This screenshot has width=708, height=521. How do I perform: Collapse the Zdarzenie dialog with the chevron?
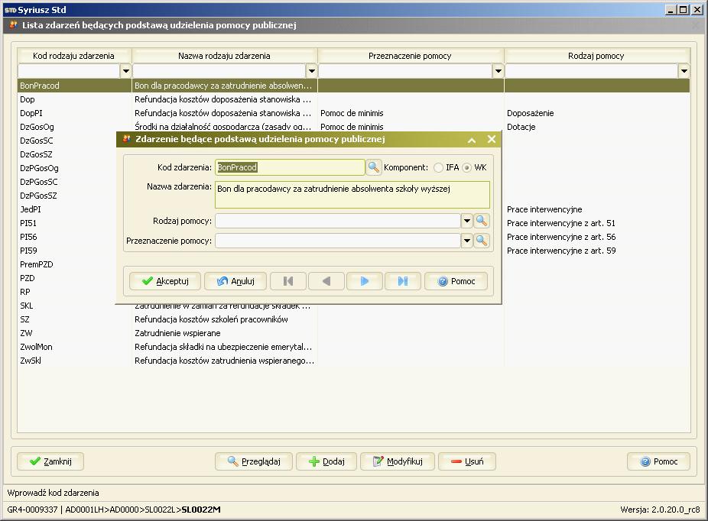click(x=472, y=140)
